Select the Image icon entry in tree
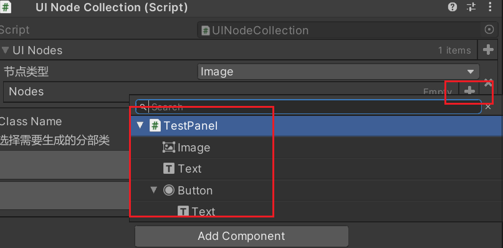The height and width of the screenshot is (248, 503). (168, 147)
